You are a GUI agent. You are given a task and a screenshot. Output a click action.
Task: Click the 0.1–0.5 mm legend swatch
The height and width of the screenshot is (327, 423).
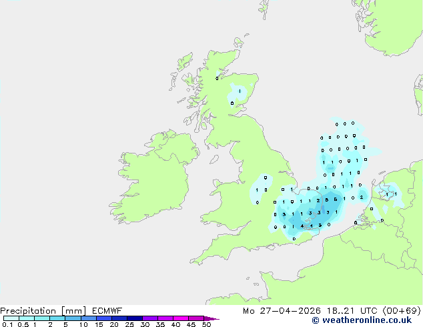click(x=11, y=318)
